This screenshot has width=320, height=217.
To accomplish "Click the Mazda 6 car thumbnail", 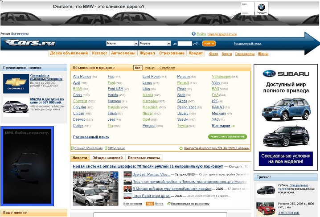I will pos(16,107).
